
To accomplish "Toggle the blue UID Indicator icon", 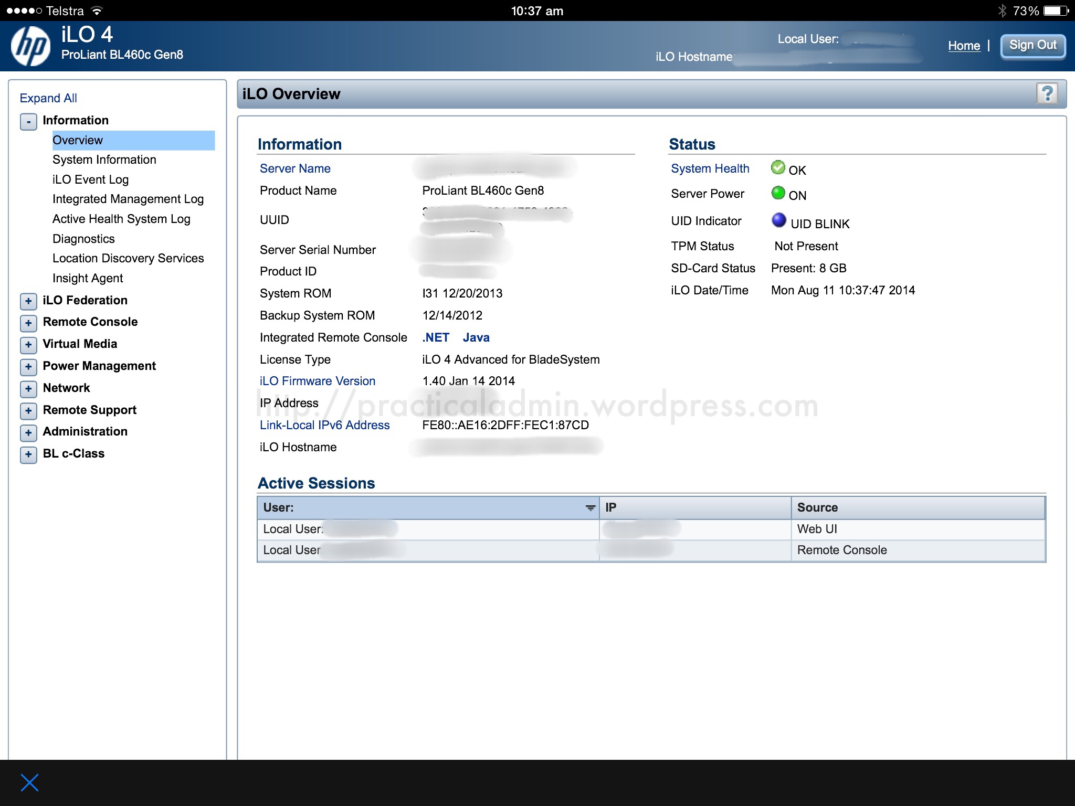I will [779, 220].
